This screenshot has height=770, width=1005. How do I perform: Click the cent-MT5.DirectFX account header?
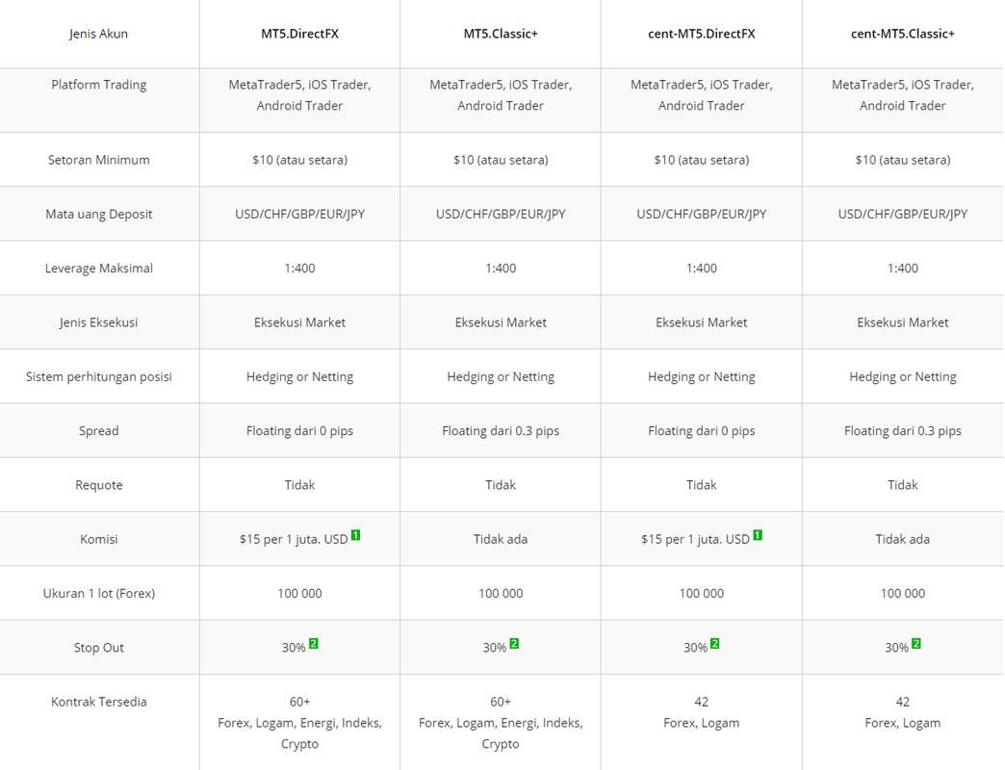pyautogui.click(x=702, y=34)
